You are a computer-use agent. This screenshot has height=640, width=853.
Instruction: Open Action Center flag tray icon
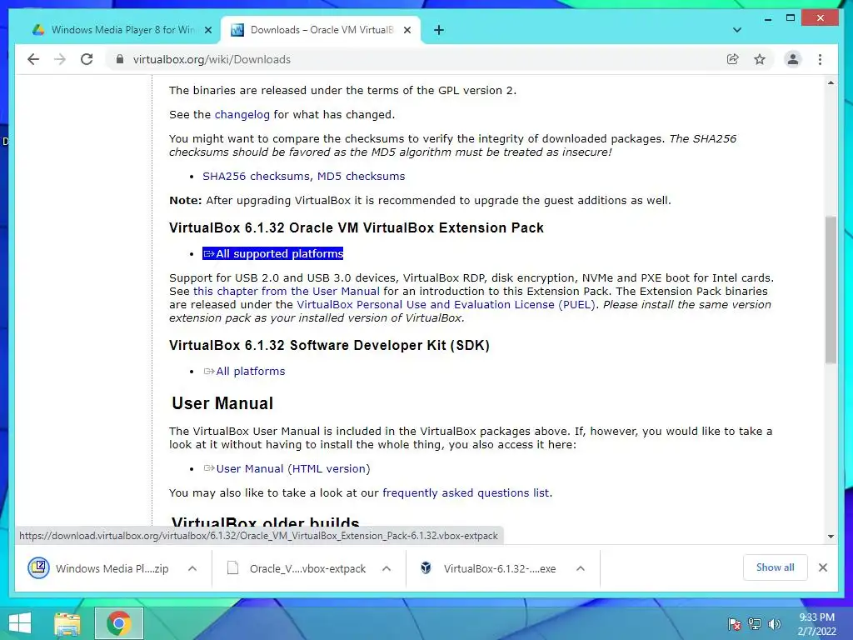click(735, 624)
